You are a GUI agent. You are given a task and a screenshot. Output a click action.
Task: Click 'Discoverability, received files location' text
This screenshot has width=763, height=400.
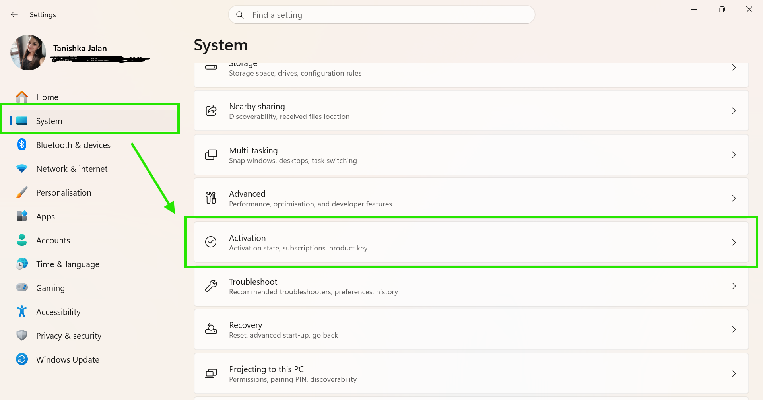point(289,117)
